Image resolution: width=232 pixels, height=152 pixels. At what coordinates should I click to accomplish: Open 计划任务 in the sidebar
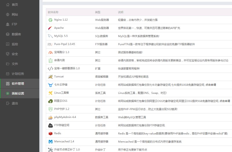point(20,74)
